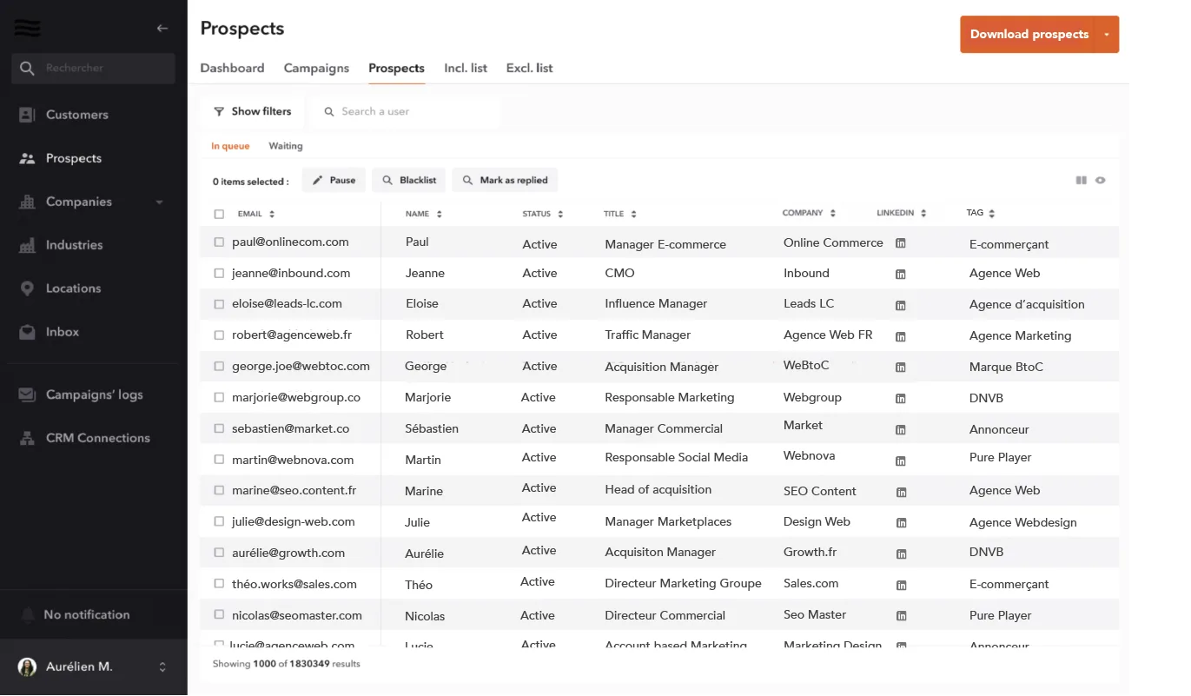Pause the selected prospects

click(334, 180)
